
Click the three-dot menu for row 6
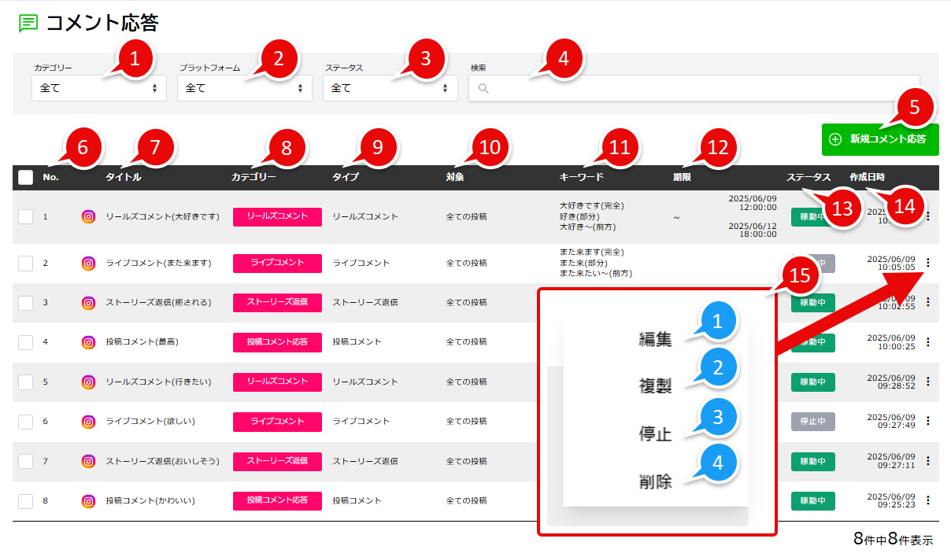[x=928, y=422]
